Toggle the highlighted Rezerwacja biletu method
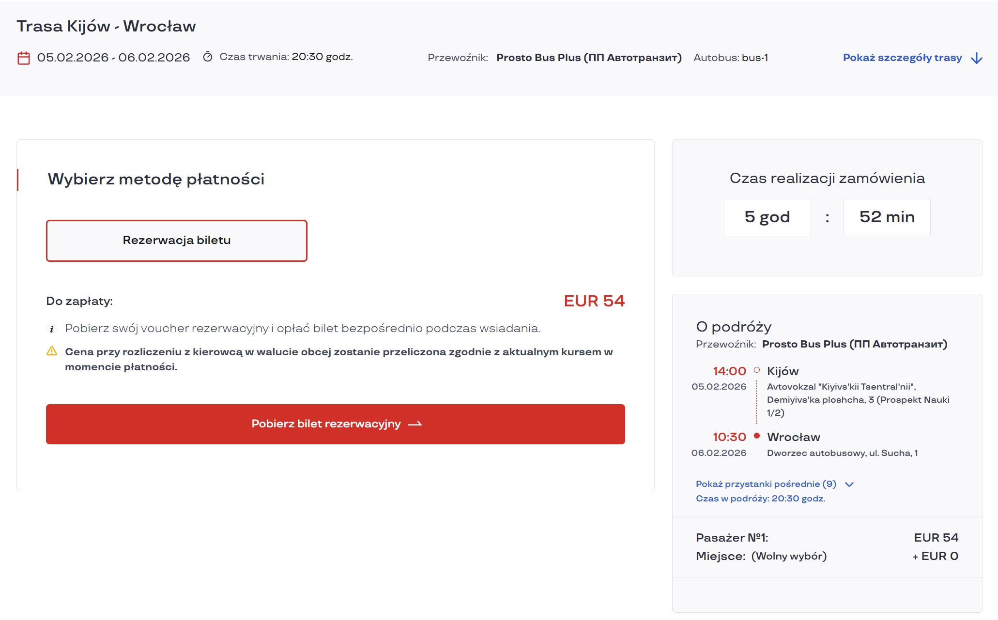The width and height of the screenshot is (998, 620). tap(177, 240)
